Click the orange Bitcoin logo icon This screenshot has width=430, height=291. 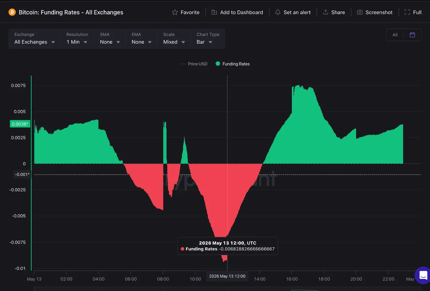coord(12,12)
